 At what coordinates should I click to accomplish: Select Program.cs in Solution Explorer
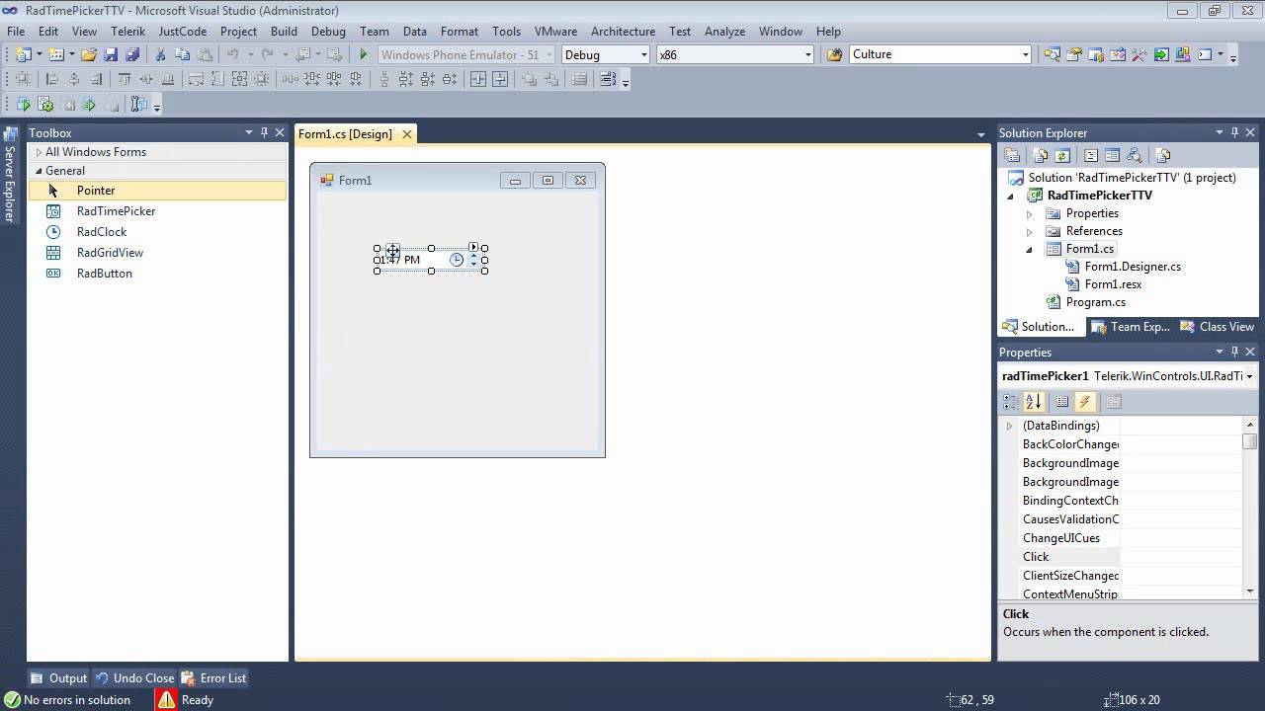coord(1095,302)
